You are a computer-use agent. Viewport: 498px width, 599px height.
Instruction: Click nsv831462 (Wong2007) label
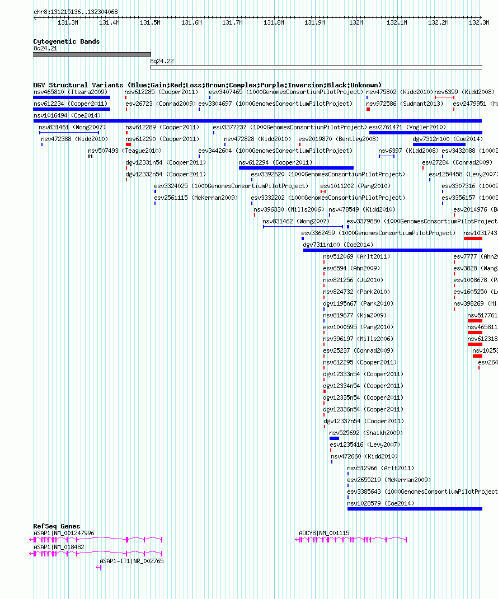pos(296,222)
